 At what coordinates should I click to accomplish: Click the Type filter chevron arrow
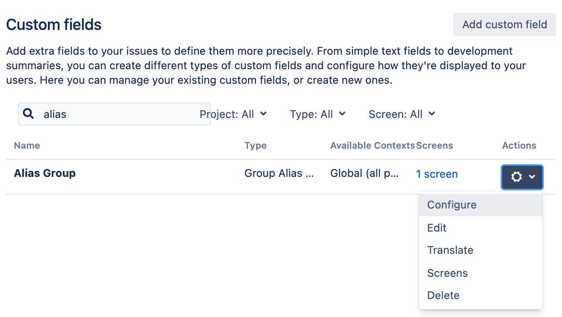coord(342,114)
